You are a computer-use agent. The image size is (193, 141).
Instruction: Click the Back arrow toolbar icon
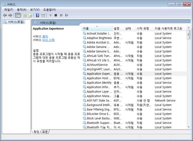coord(5,15)
